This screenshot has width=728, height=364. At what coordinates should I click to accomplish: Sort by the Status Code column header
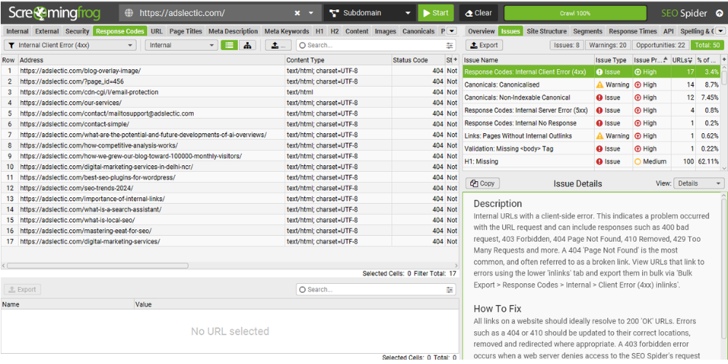418,60
